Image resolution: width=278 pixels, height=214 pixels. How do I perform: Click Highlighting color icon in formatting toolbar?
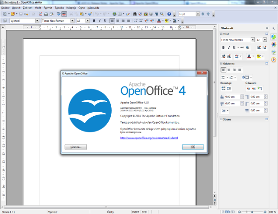pyautogui.click(x=167, y=21)
